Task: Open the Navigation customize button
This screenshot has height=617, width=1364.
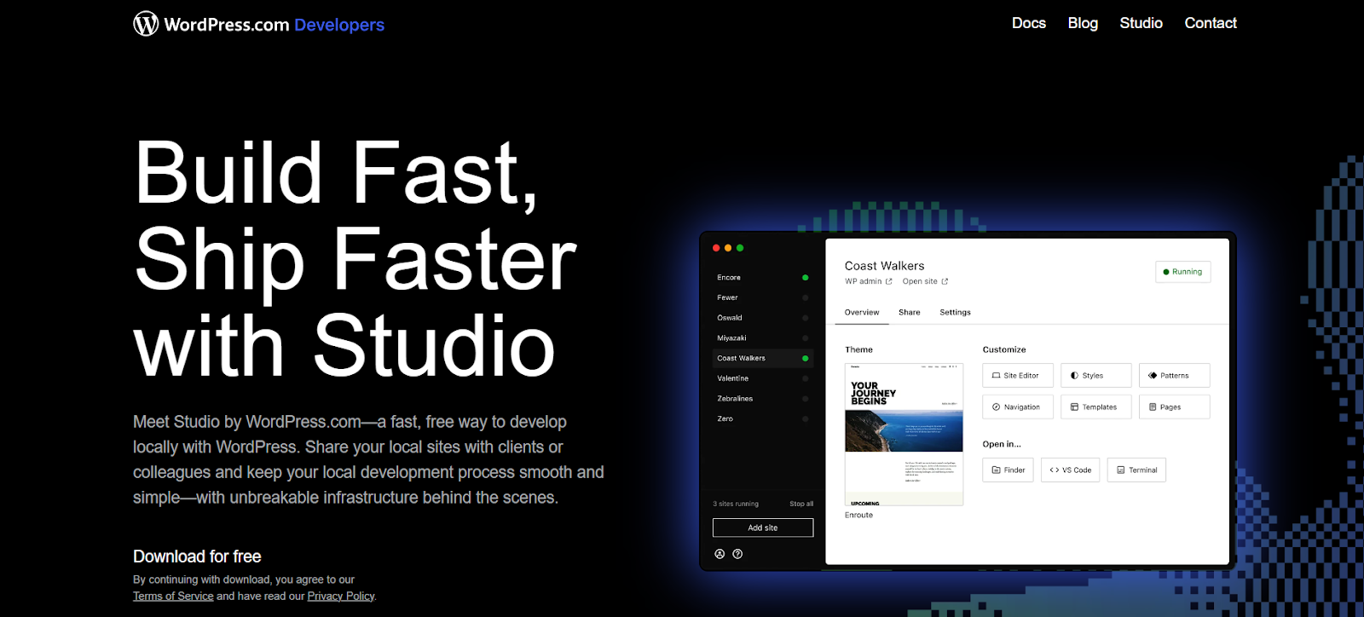Action: point(1018,407)
